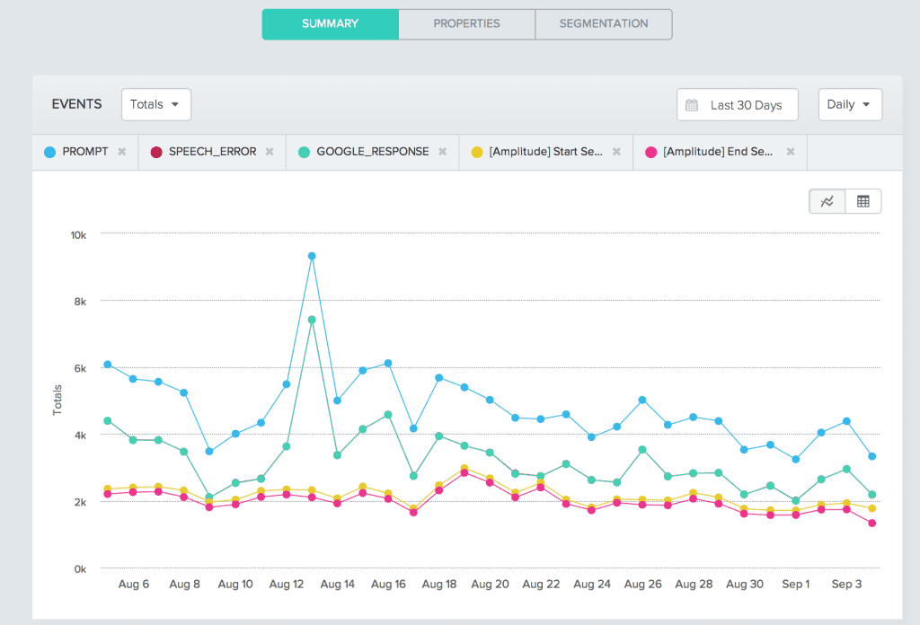Click calendar icon in date range picker

[x=692, y=105]
